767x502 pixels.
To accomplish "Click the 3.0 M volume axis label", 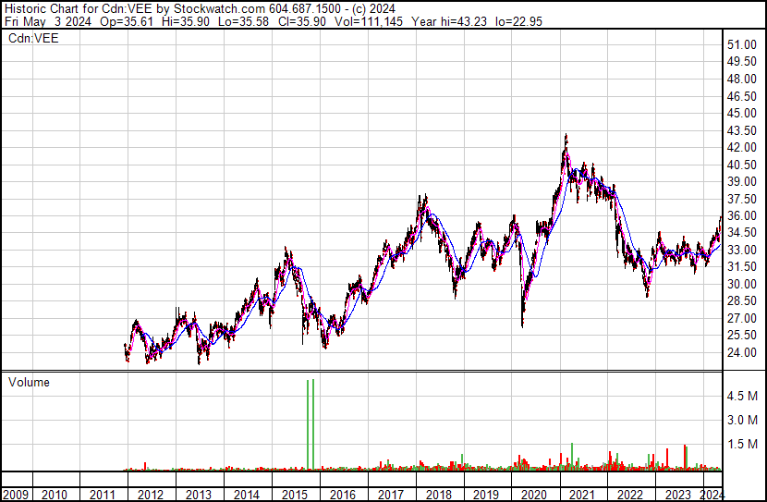I will click(x=742, y=420).
